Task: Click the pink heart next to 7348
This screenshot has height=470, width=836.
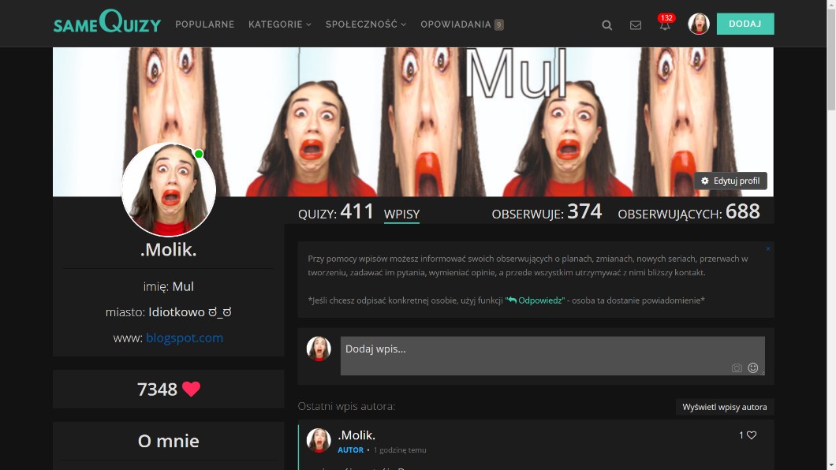Action: pyautogui.click(x=191, y=389)
